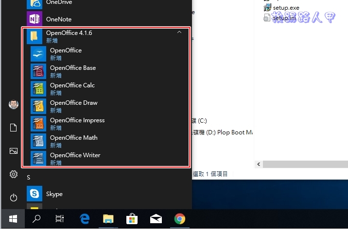Open the OpenOffice Math formula icon
348x229 pixels.
(x=38, y=141)
